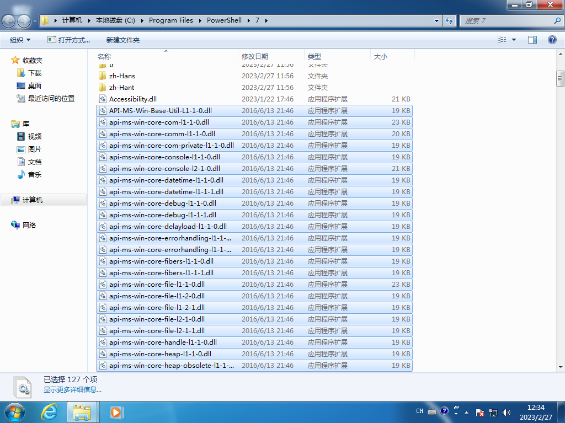Click the clock showing 12:34

tap(536, 408)
